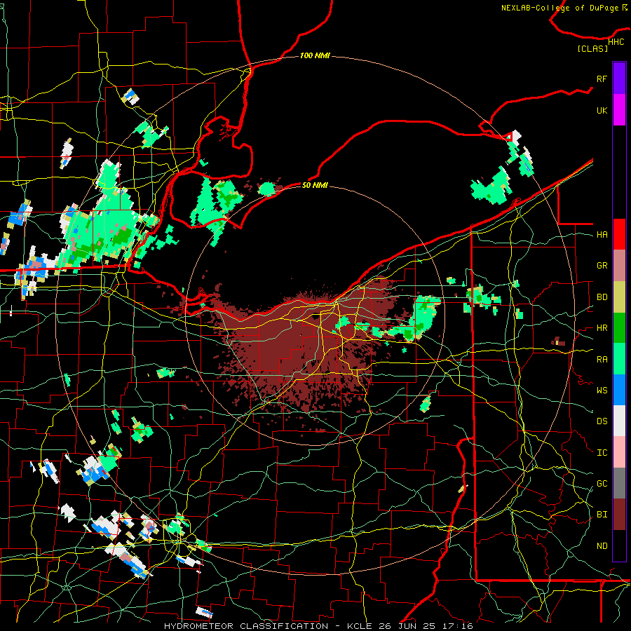631x631 pixels.
Task: Click the white DS legend color swatch
Action: pyautogui.click(x=619, y=421)
